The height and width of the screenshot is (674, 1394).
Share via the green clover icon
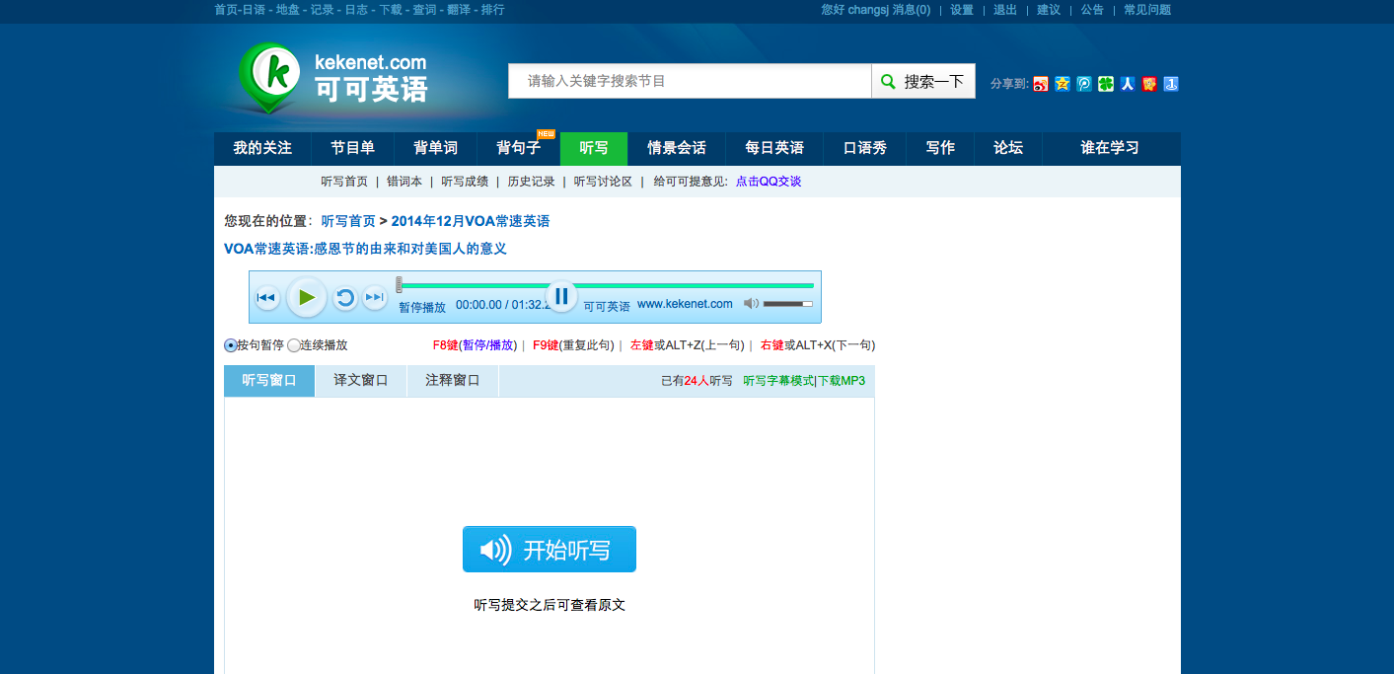[1106, 84]
